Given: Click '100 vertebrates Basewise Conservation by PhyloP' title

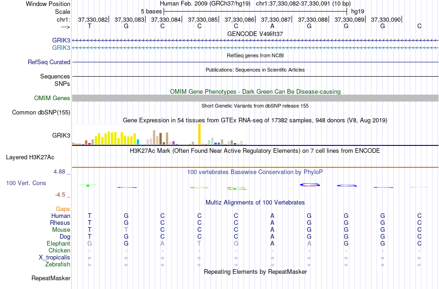Looking at the screenshot, I should 255,172.
